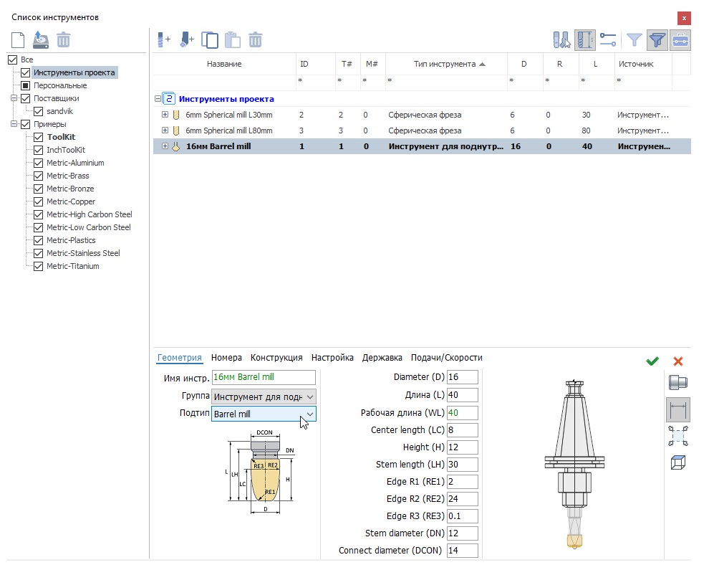Toggle the 'Инструменты проекта' checkbox
Viewport: 714px width, 570px height.
click(x=26, y=72)
